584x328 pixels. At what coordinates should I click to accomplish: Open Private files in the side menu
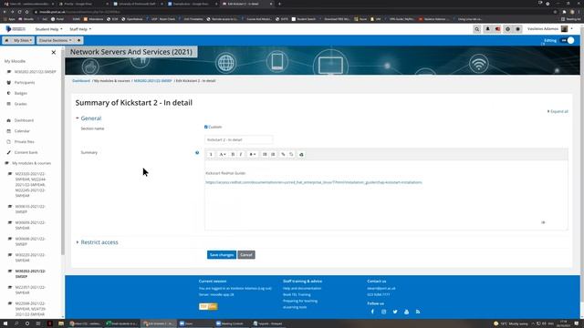[25, 142]
